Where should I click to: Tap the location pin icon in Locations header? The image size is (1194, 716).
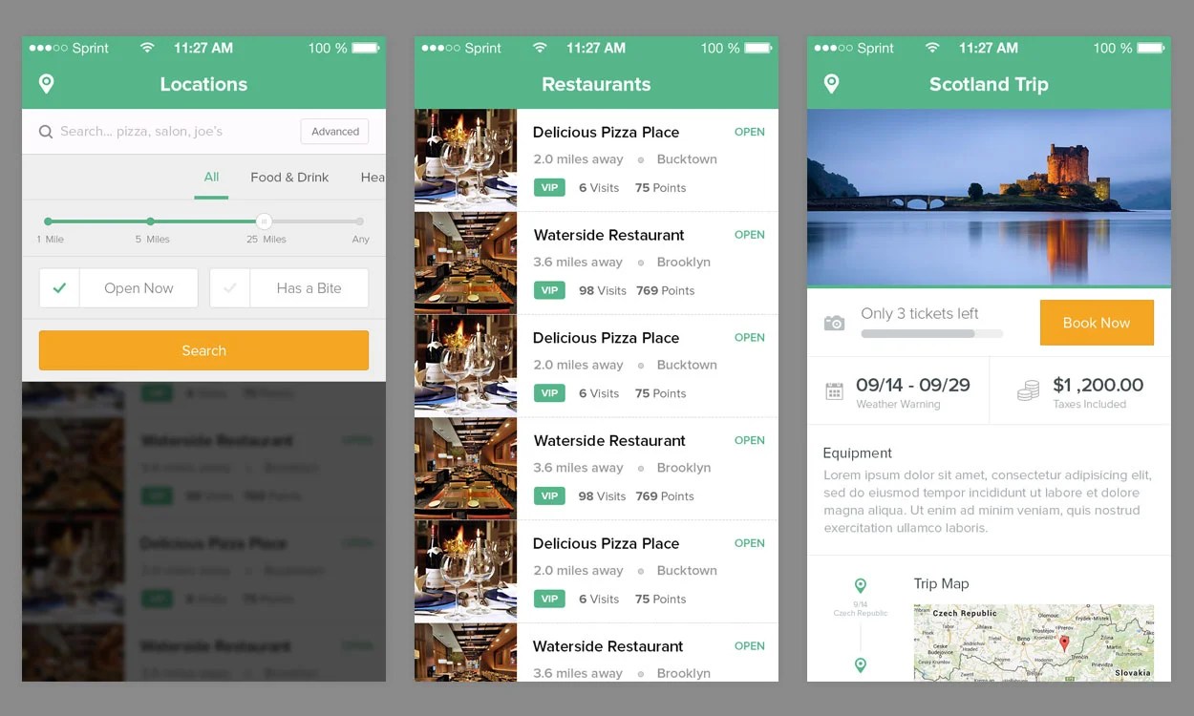(46, 84)
